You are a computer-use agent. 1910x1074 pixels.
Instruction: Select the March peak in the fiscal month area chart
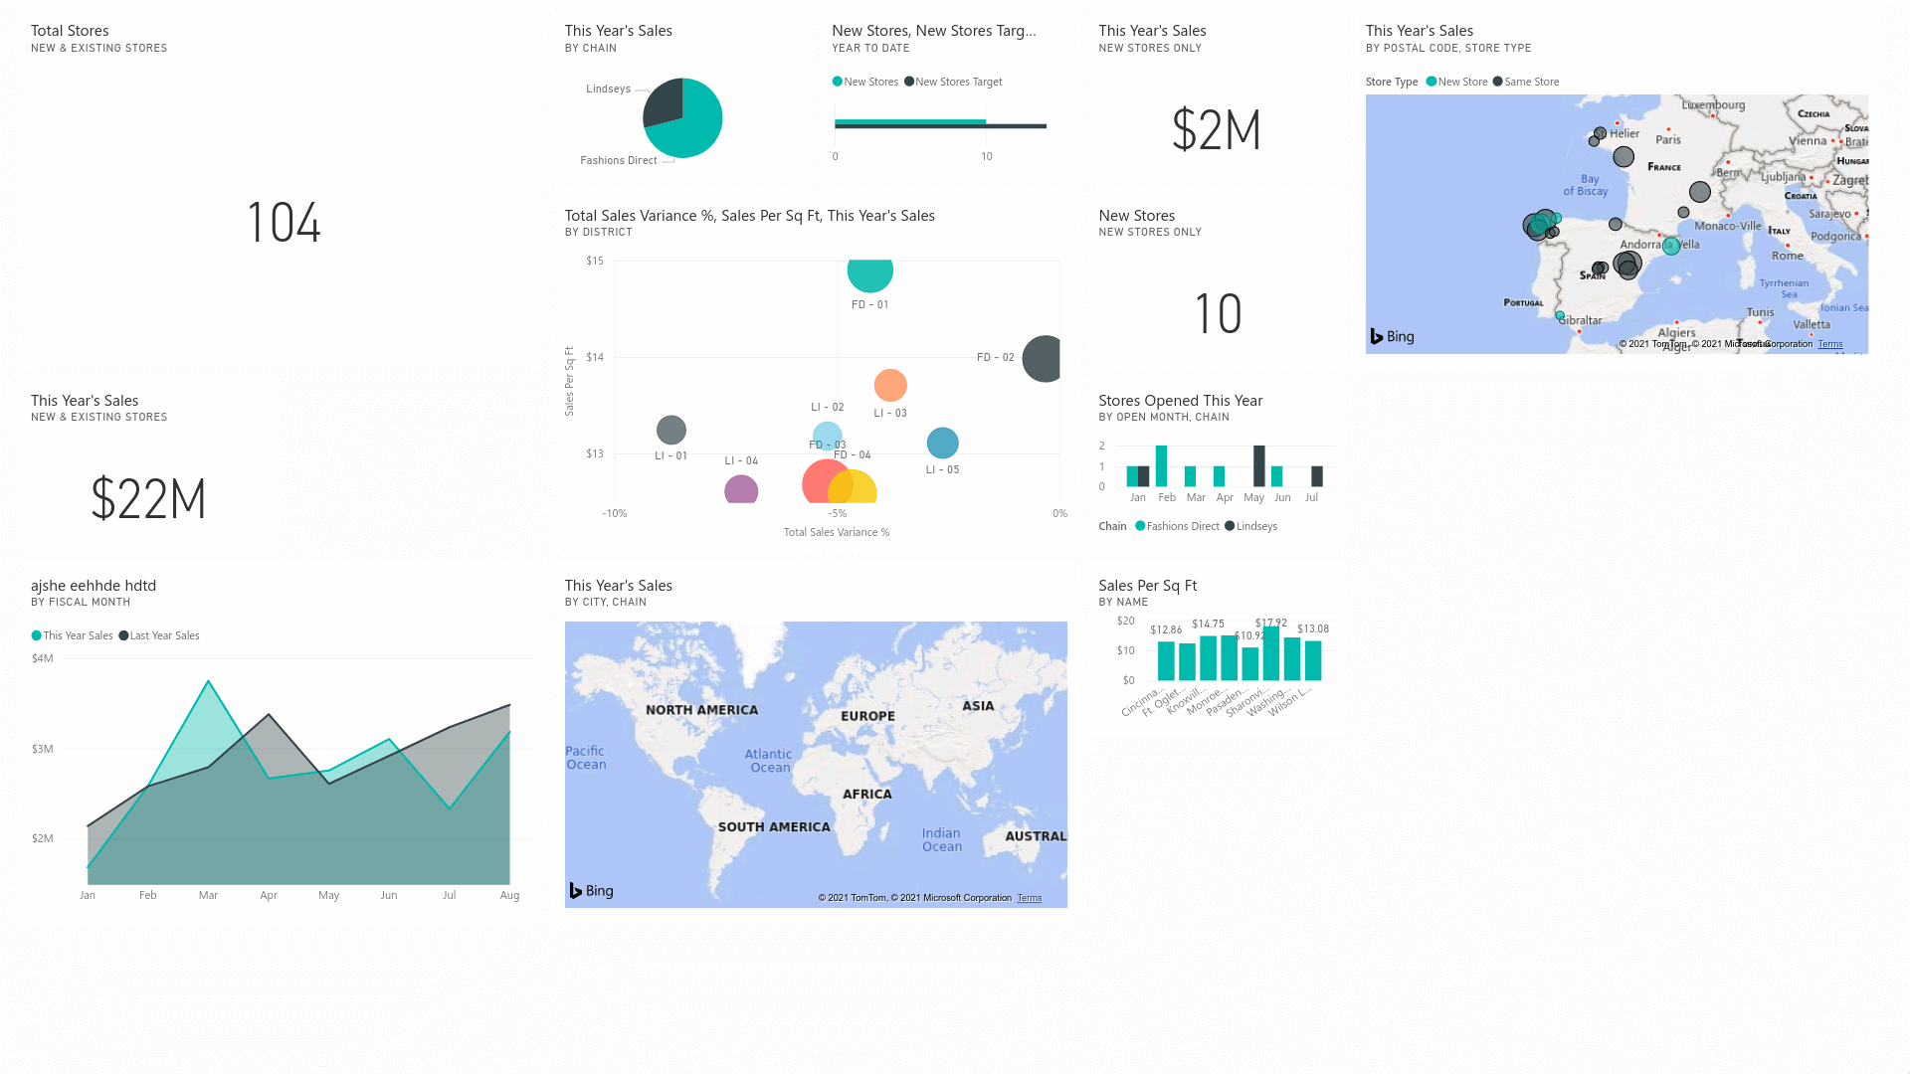(x=208, y=682)
